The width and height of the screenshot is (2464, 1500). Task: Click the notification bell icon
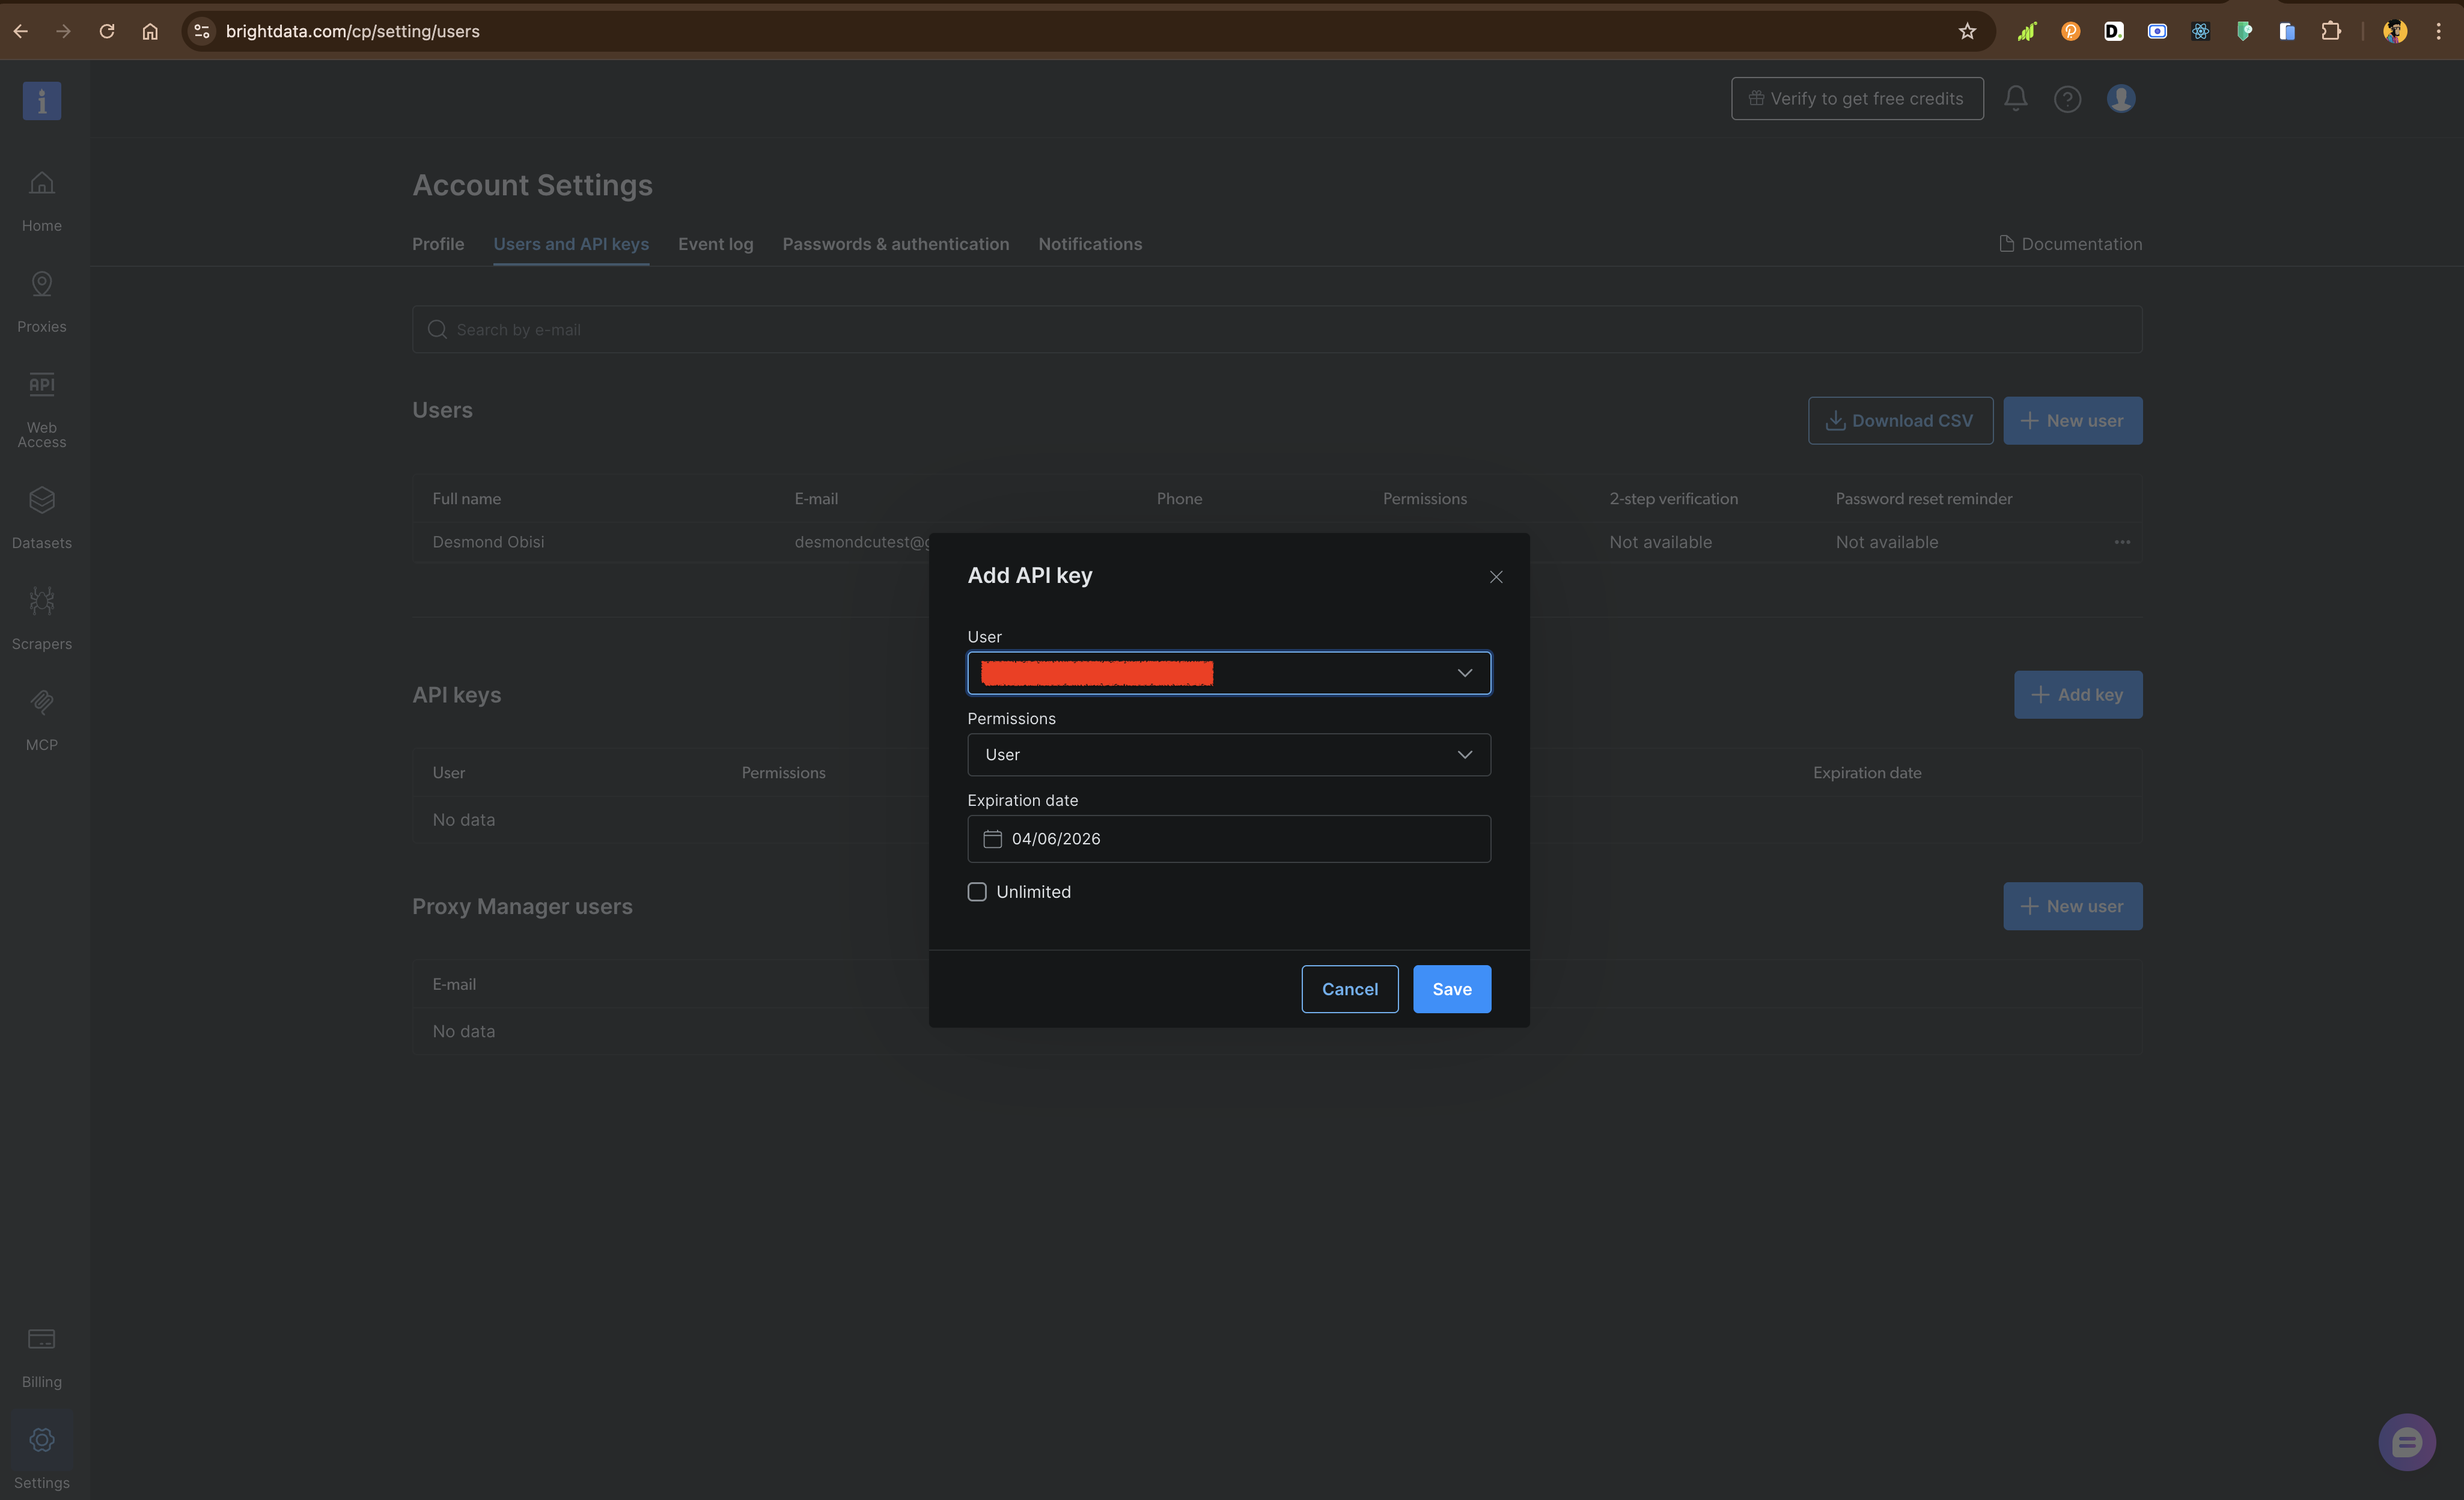[x=2015, y=98]
